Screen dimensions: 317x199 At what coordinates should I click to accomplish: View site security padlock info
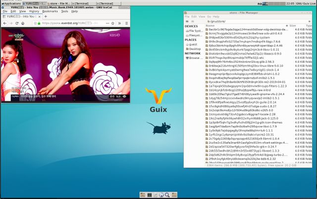pyautogui.click(x=39, y=23)
